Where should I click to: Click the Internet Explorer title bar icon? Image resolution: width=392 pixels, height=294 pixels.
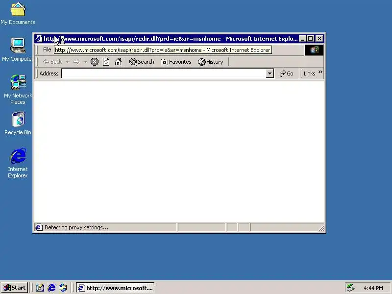click(x=39, y=39)
